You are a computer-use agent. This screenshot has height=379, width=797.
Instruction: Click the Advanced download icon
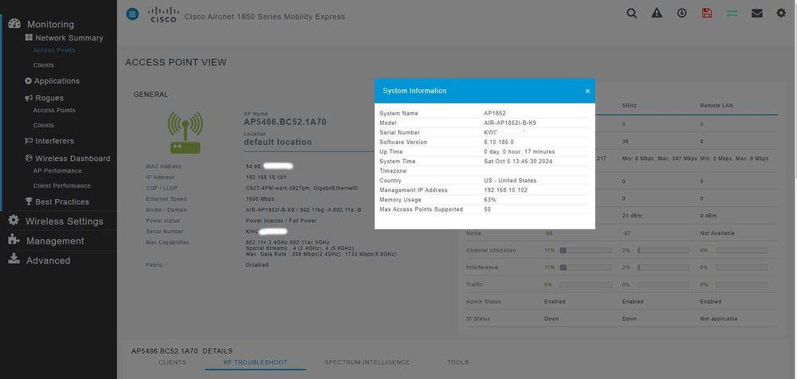click(14, 259)
